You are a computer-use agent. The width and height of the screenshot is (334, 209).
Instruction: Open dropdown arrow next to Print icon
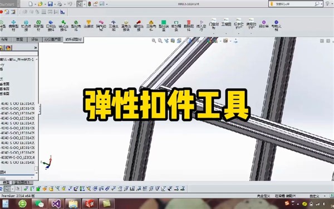(65, 4)
